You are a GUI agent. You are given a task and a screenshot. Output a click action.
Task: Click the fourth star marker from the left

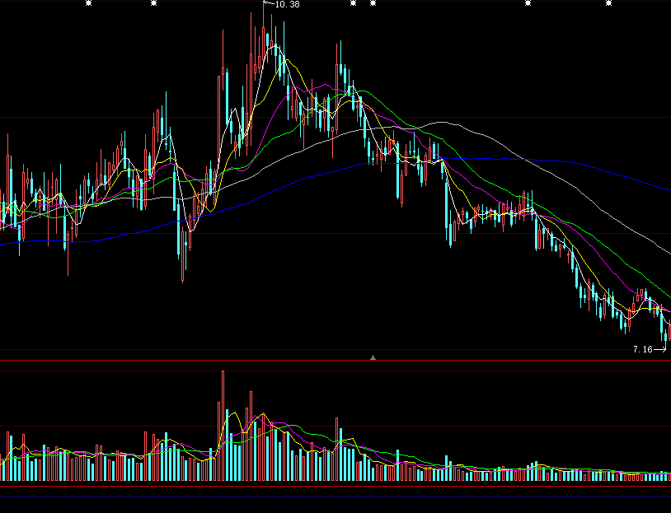[x=373, y=3]
